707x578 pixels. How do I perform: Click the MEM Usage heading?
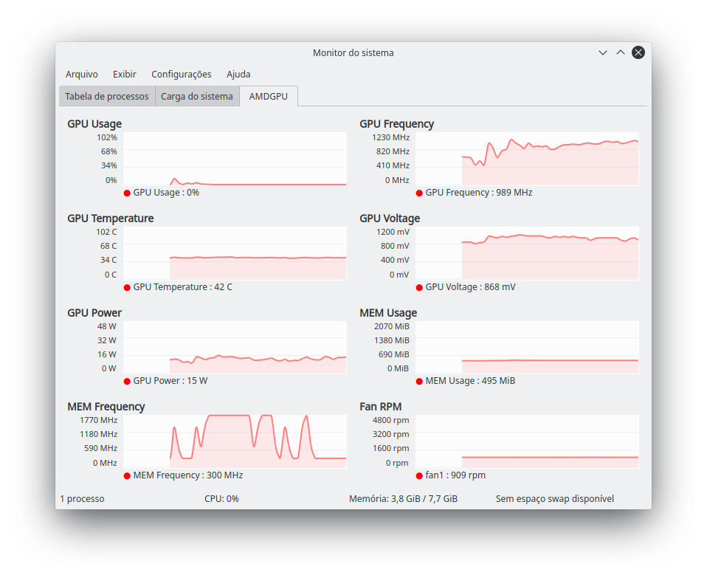coord(388,313)
